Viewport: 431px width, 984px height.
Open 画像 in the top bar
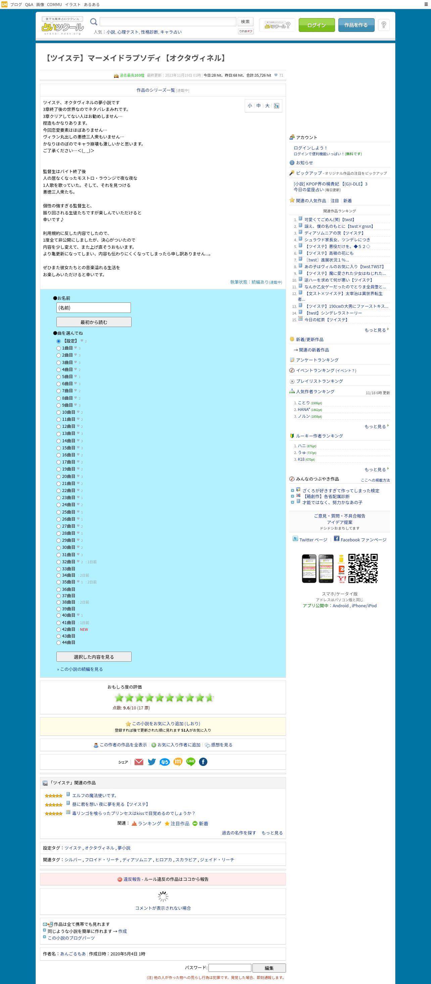[x=40, y=5]
